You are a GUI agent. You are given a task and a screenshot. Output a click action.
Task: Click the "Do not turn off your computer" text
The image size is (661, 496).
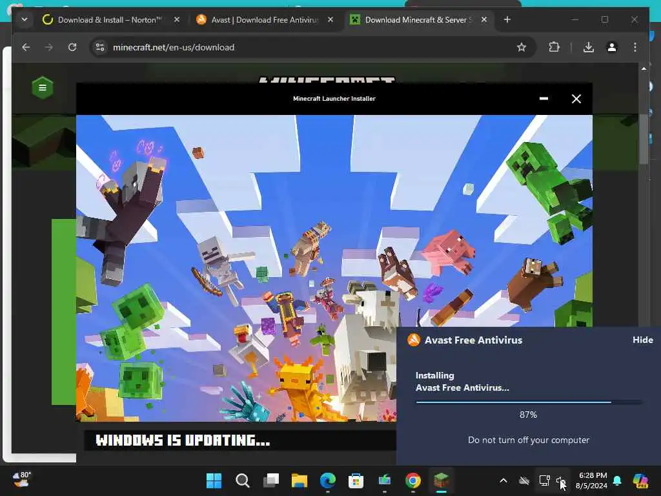529,440
